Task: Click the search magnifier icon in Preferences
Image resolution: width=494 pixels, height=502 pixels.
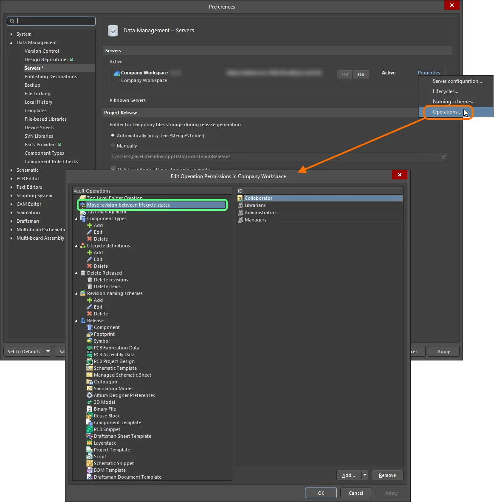Action: 12,21
